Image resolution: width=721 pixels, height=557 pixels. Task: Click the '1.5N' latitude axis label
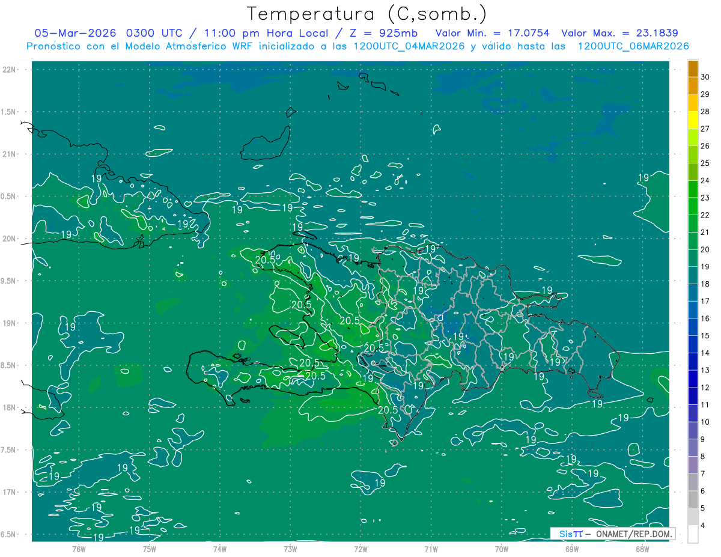[9, 112]
